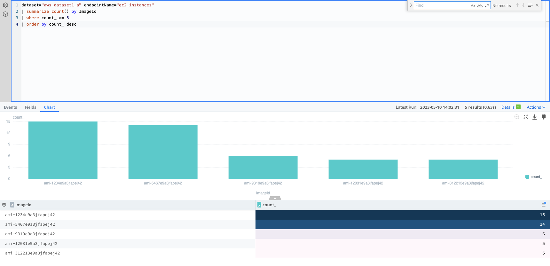The width and height of the screenshot is (550, 266).
Task: Select the ami-1234e9a3jfapej42 table cell
Action: coord(127,215)
